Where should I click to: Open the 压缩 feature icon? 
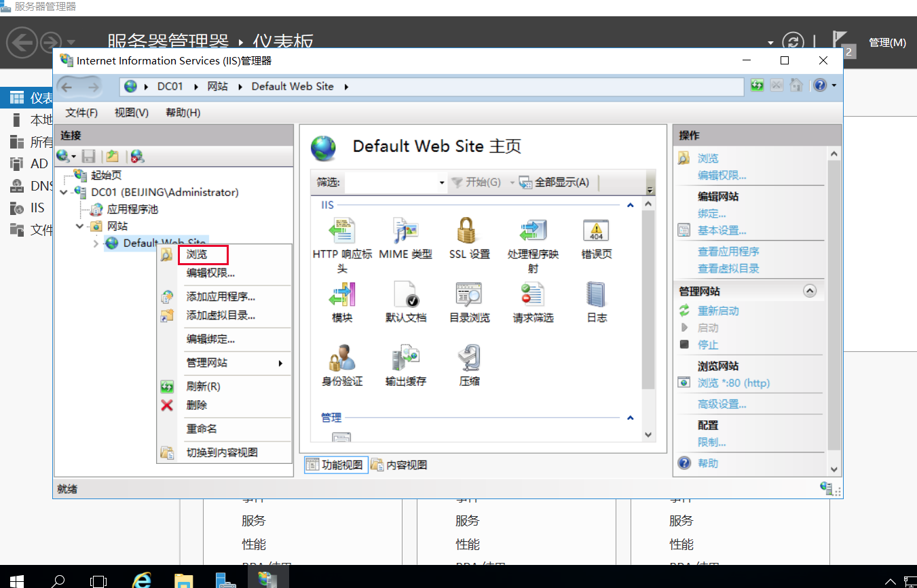coord(469,359)
